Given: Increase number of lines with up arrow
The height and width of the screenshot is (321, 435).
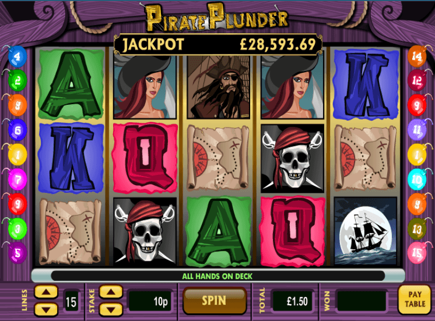Looking at the screenshot, I should point(46,292).
